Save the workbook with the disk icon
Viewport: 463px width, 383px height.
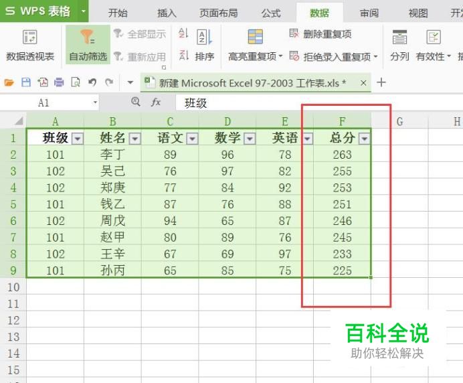(26, 82)
